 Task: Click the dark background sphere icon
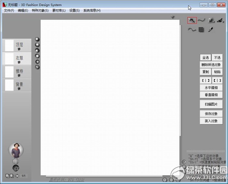click(16, 168)
